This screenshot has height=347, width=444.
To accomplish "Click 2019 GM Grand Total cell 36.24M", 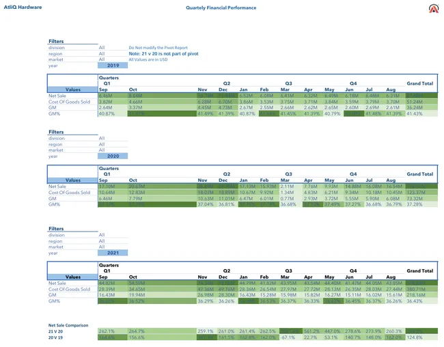I will click(421, 108).
